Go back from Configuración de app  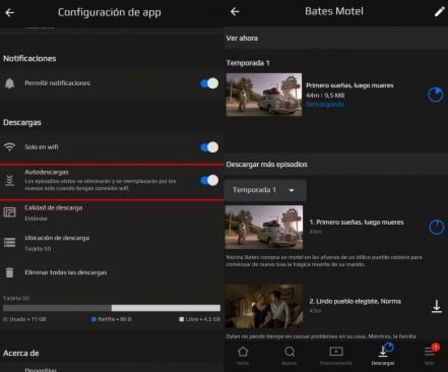(10, 13)
